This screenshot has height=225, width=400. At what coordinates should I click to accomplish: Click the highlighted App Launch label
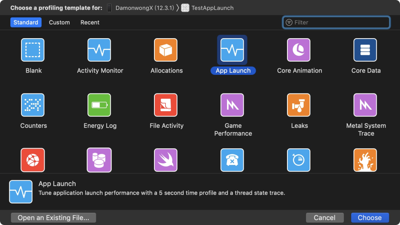233,70
